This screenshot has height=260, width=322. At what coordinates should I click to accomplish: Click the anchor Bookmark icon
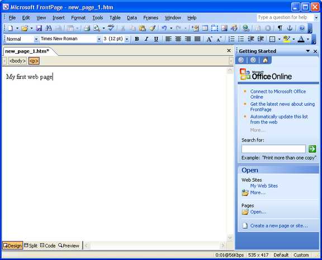(290, 28)
